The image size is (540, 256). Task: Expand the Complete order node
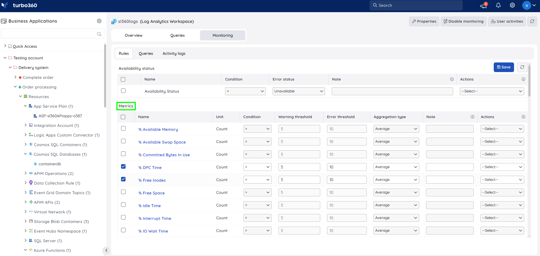click(15, 77)
